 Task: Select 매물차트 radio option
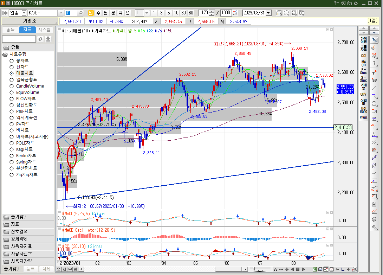(12, 73)
